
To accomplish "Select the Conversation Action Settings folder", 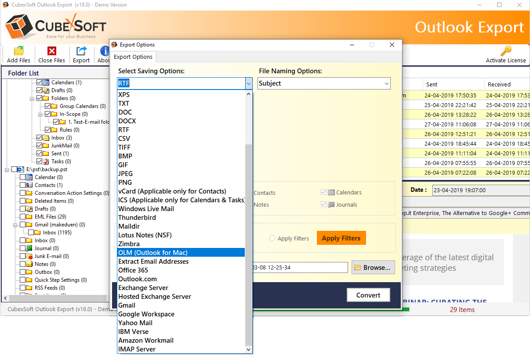I will [72, 193].
